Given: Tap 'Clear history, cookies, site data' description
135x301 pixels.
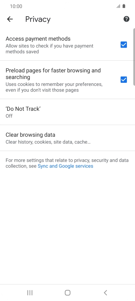Looking at the screenshot, I should [48, 142].
